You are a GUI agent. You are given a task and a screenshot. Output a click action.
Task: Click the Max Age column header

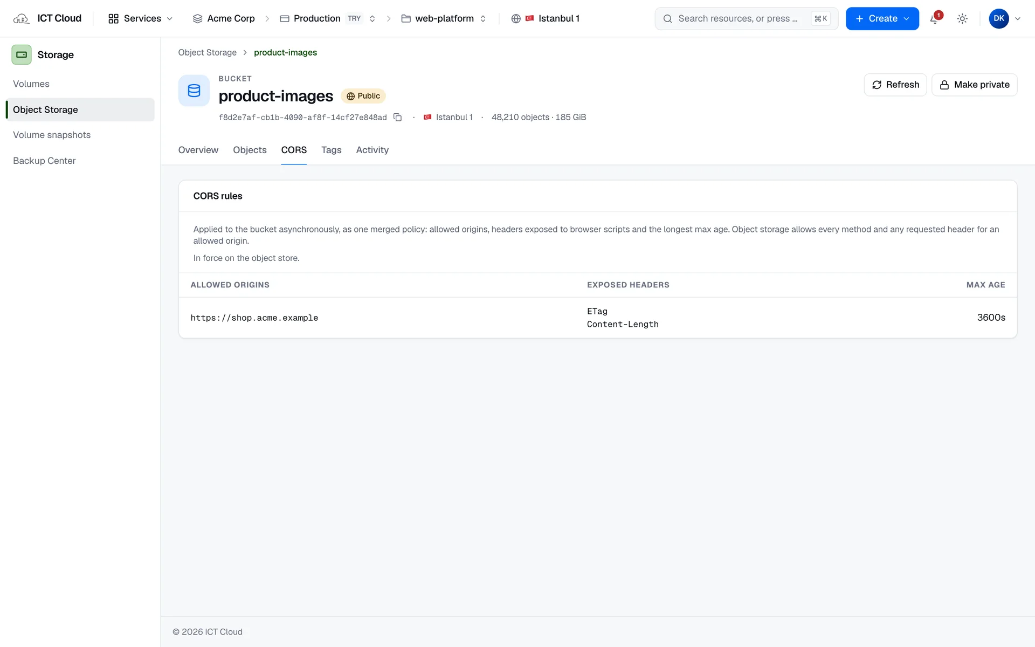click(985, 285)
